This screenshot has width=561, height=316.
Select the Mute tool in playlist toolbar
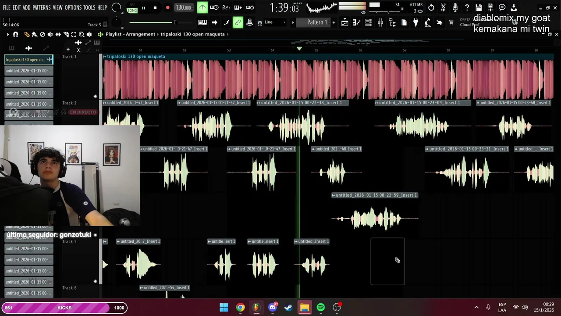pyautogui.click(x=50, y=34)
